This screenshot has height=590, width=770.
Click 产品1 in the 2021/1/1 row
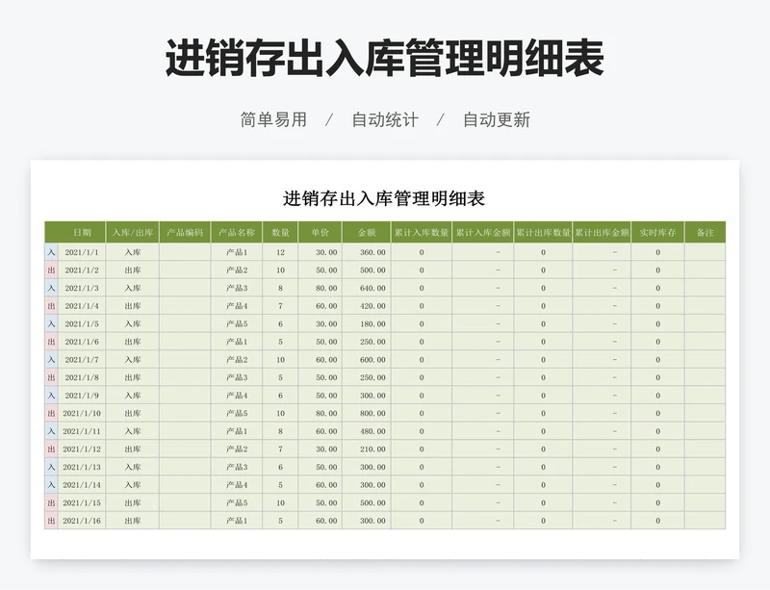[x=237, y=252]
